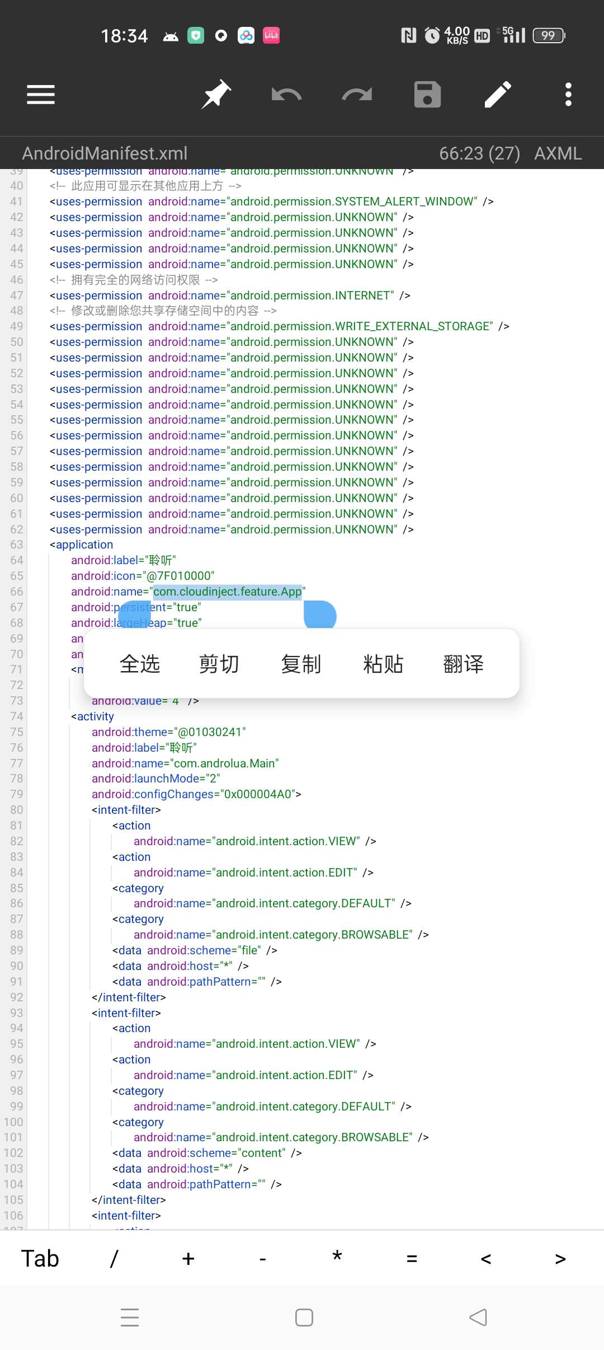This screenshot has height=1350, width=604.
Task: Redo the reverted edit
Action: 357,95
